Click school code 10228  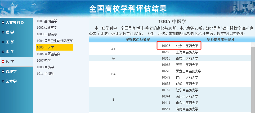(x=166, y=71)
